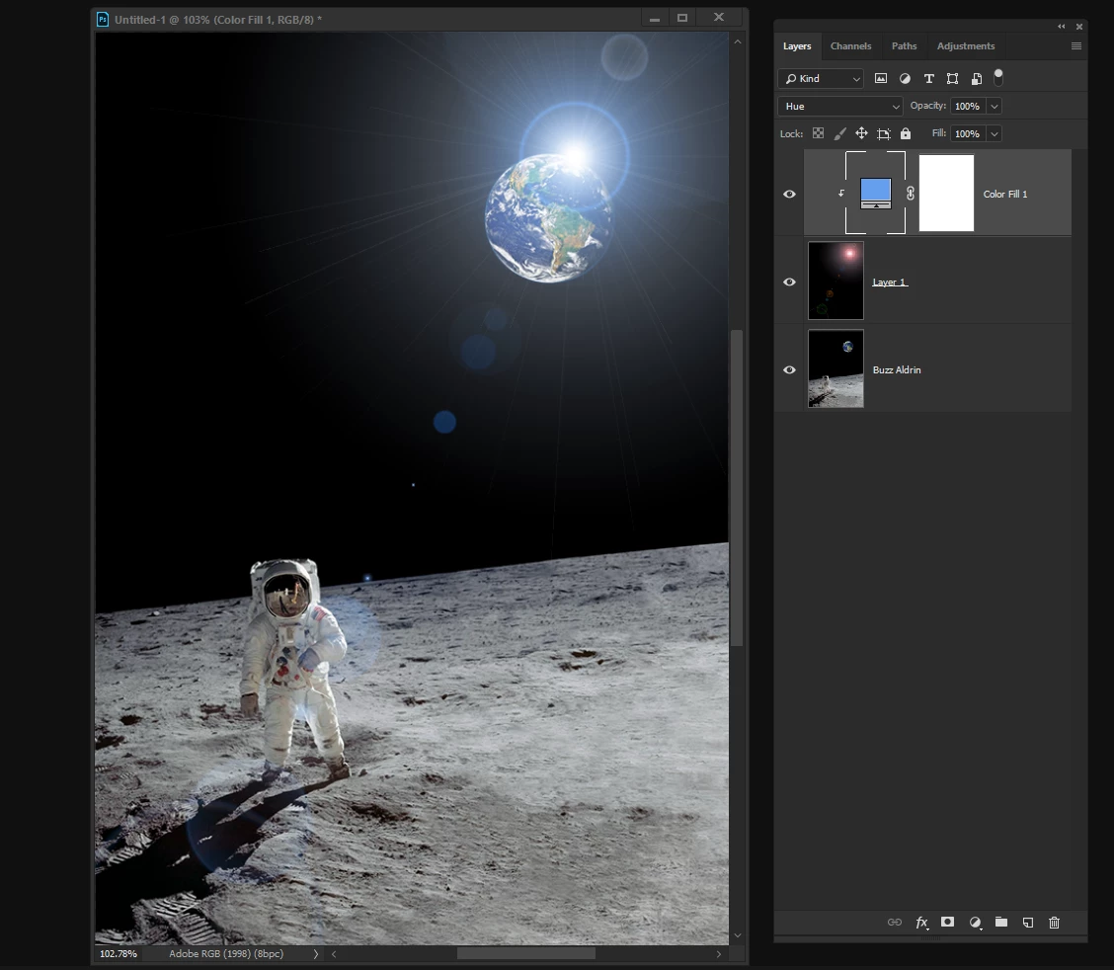Click Adobe RGB (1998) status text

point(226,953)
